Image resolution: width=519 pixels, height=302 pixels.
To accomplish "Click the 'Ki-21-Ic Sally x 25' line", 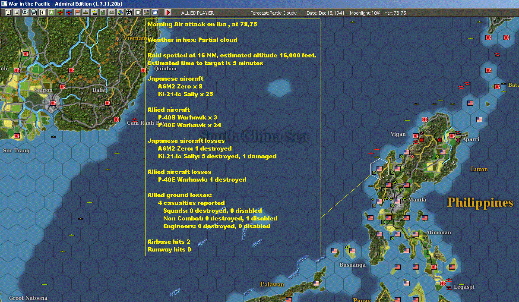I will click(185, 94).
